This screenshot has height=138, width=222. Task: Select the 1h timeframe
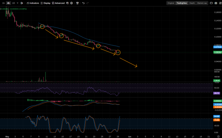[x=4, y=3]
